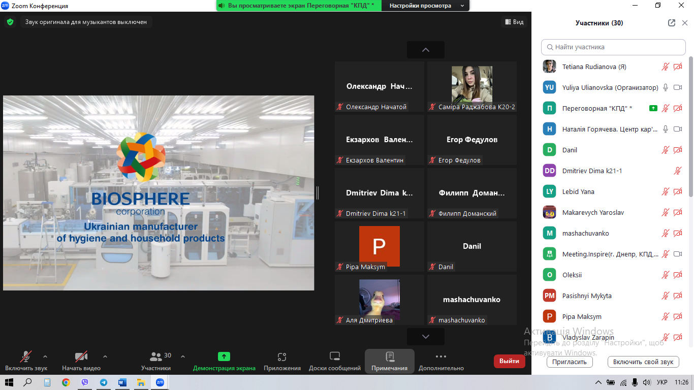Click muted mic icon for Danil
694x390 pixels.
(x=666, y=150)
